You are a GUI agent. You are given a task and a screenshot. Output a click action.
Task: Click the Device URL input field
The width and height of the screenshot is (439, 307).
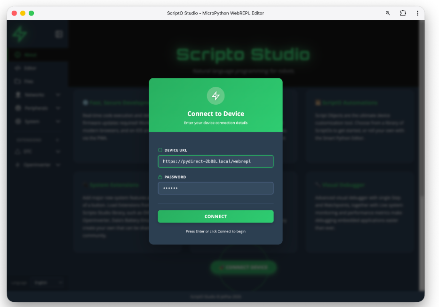point(216,161)
